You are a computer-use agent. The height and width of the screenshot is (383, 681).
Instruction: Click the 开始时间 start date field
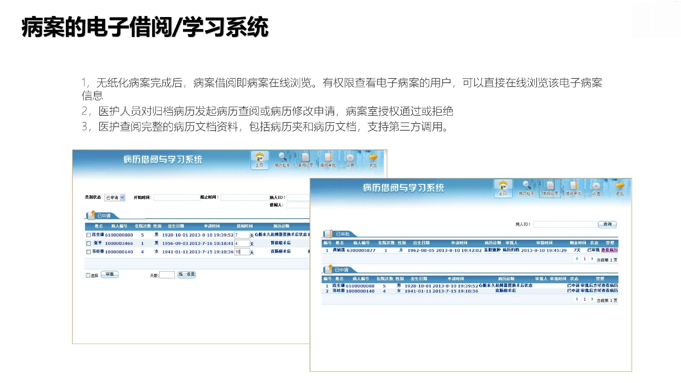(176, 198)
